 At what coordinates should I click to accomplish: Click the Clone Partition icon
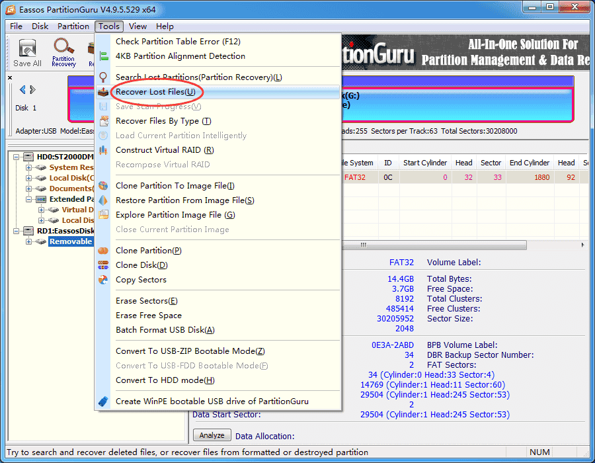(x=103, y=251)
